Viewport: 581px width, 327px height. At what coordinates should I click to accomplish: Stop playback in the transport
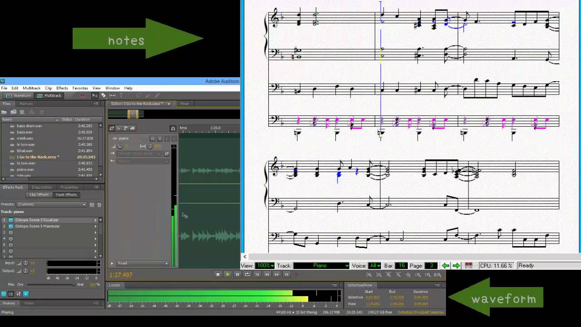click(x=218, y=274)
